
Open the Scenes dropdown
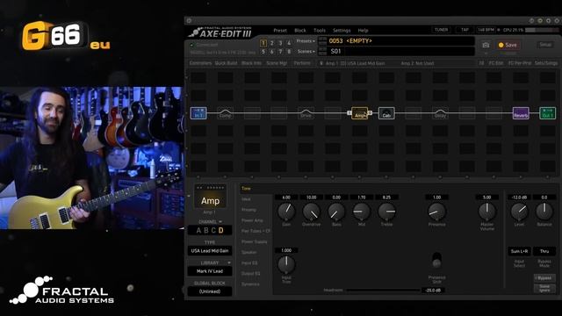coord(306,52)
